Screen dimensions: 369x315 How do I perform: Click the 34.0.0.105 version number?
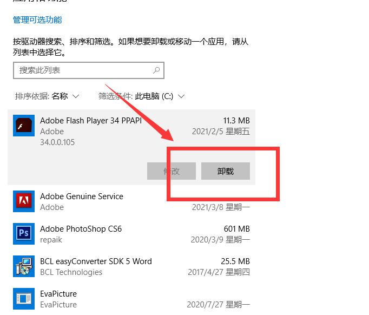(57, 142)
